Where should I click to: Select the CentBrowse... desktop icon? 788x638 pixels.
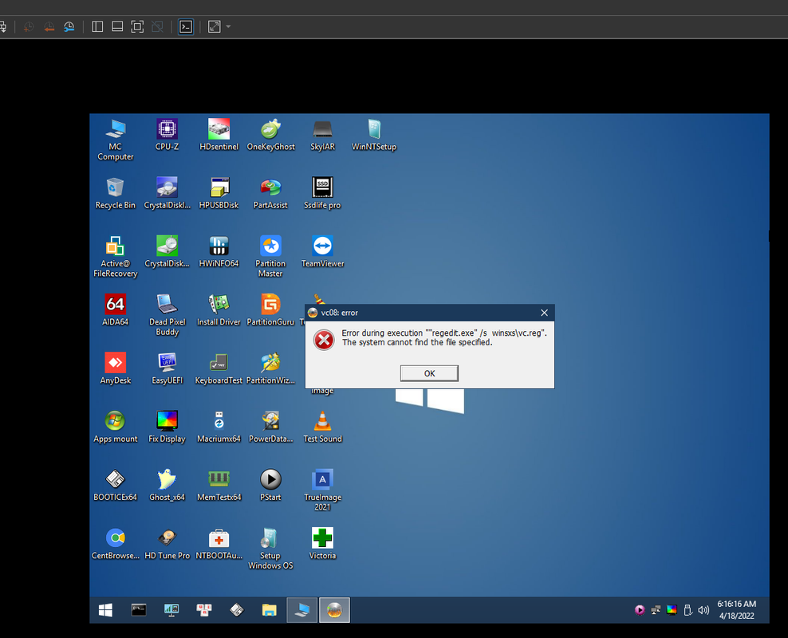tap(115, 543)
